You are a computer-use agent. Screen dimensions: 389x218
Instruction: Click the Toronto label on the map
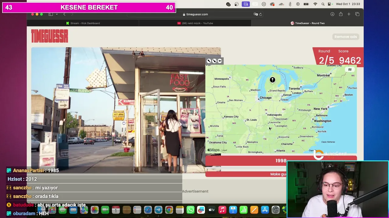294,89
